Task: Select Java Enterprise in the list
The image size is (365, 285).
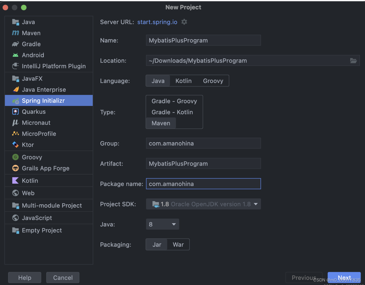Action: click(49, 90)
